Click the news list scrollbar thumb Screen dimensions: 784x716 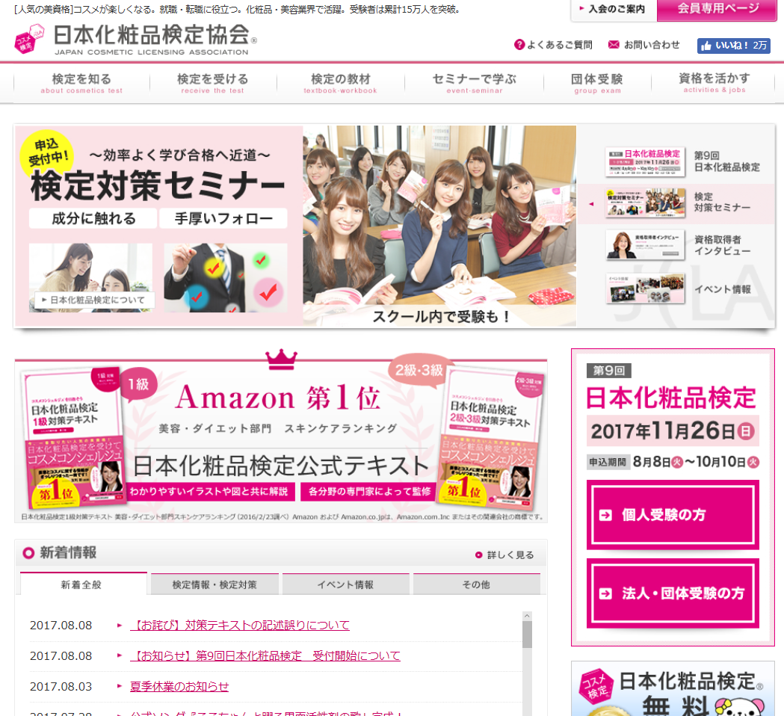tap(527, 634)
